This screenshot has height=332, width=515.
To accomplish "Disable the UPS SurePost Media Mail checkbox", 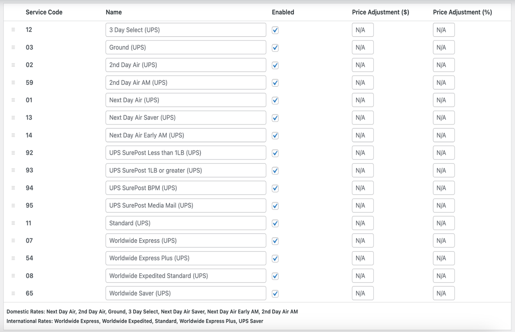I will [x=275, y=205].
